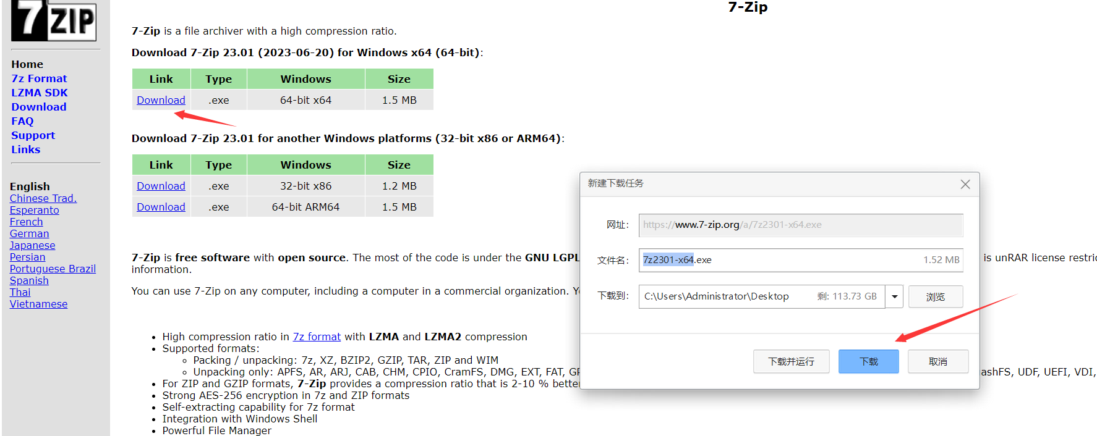The height and width of the screenshot is (436, 1097).
Task: Click the file name input field
Action: pos(779,260)
